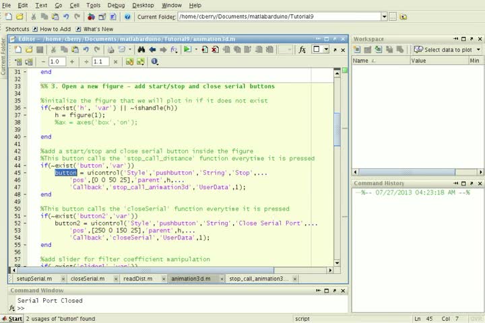The image size is (485, 323).
Task: Create new file in Editor toolbar
Action: point(18,49)
